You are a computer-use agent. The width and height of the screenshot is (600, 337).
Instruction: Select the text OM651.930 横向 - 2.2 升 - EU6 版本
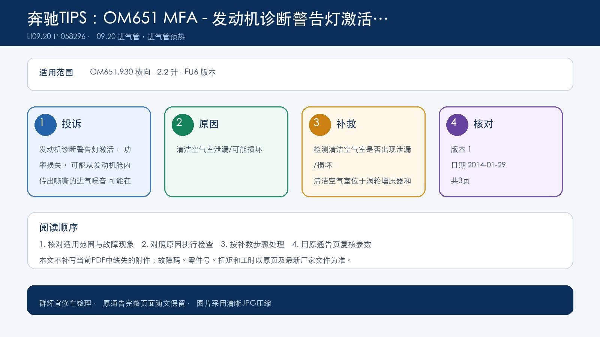point(153,72)
